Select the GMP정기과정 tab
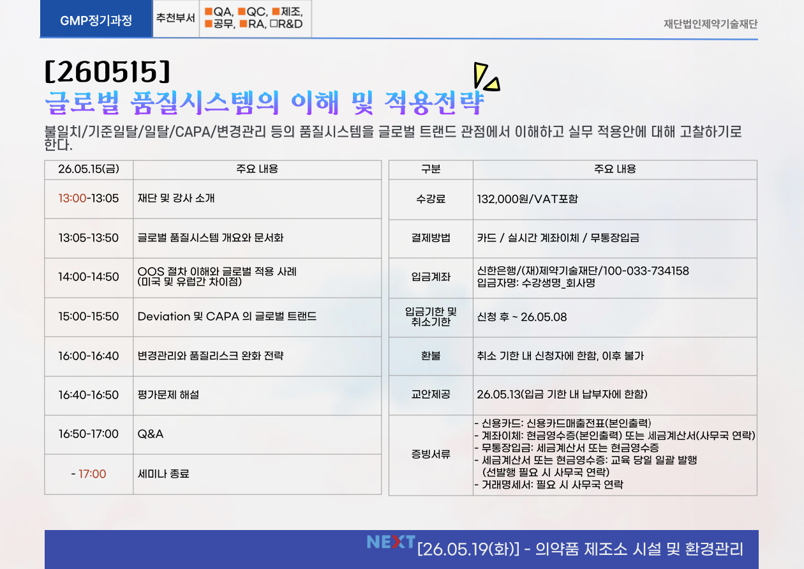Viewport: 804px width, 569px height. click(x=96, y=20)
